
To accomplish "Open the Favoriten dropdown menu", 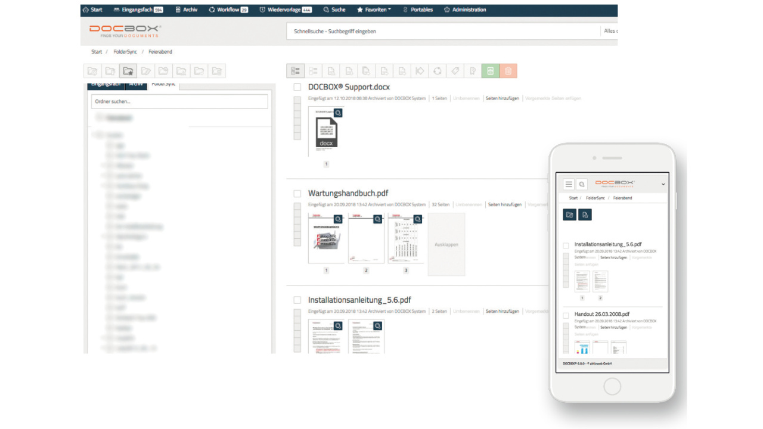I will 374,10.
